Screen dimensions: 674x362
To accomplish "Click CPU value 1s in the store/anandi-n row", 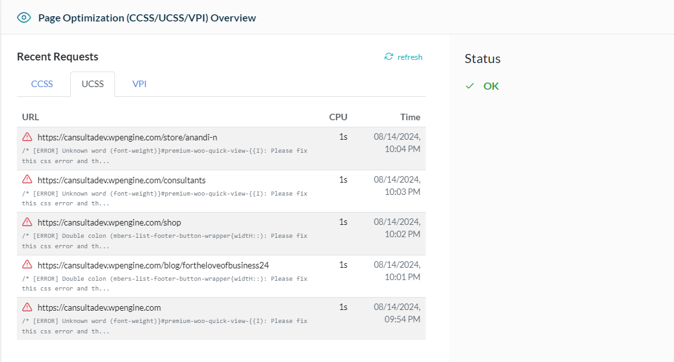I will coord(343,136).
